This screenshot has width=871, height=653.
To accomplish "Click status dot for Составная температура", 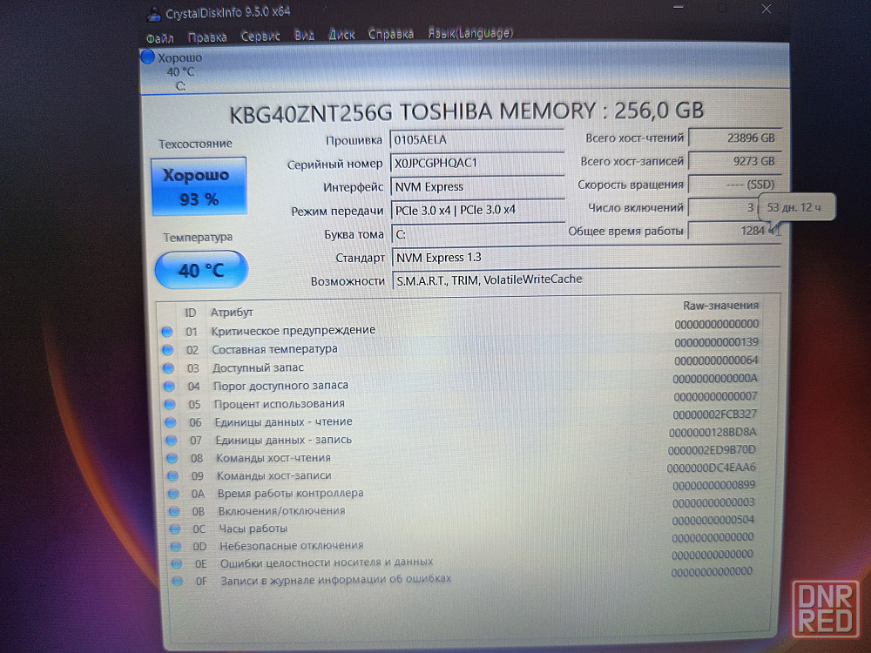I will 168,350.
